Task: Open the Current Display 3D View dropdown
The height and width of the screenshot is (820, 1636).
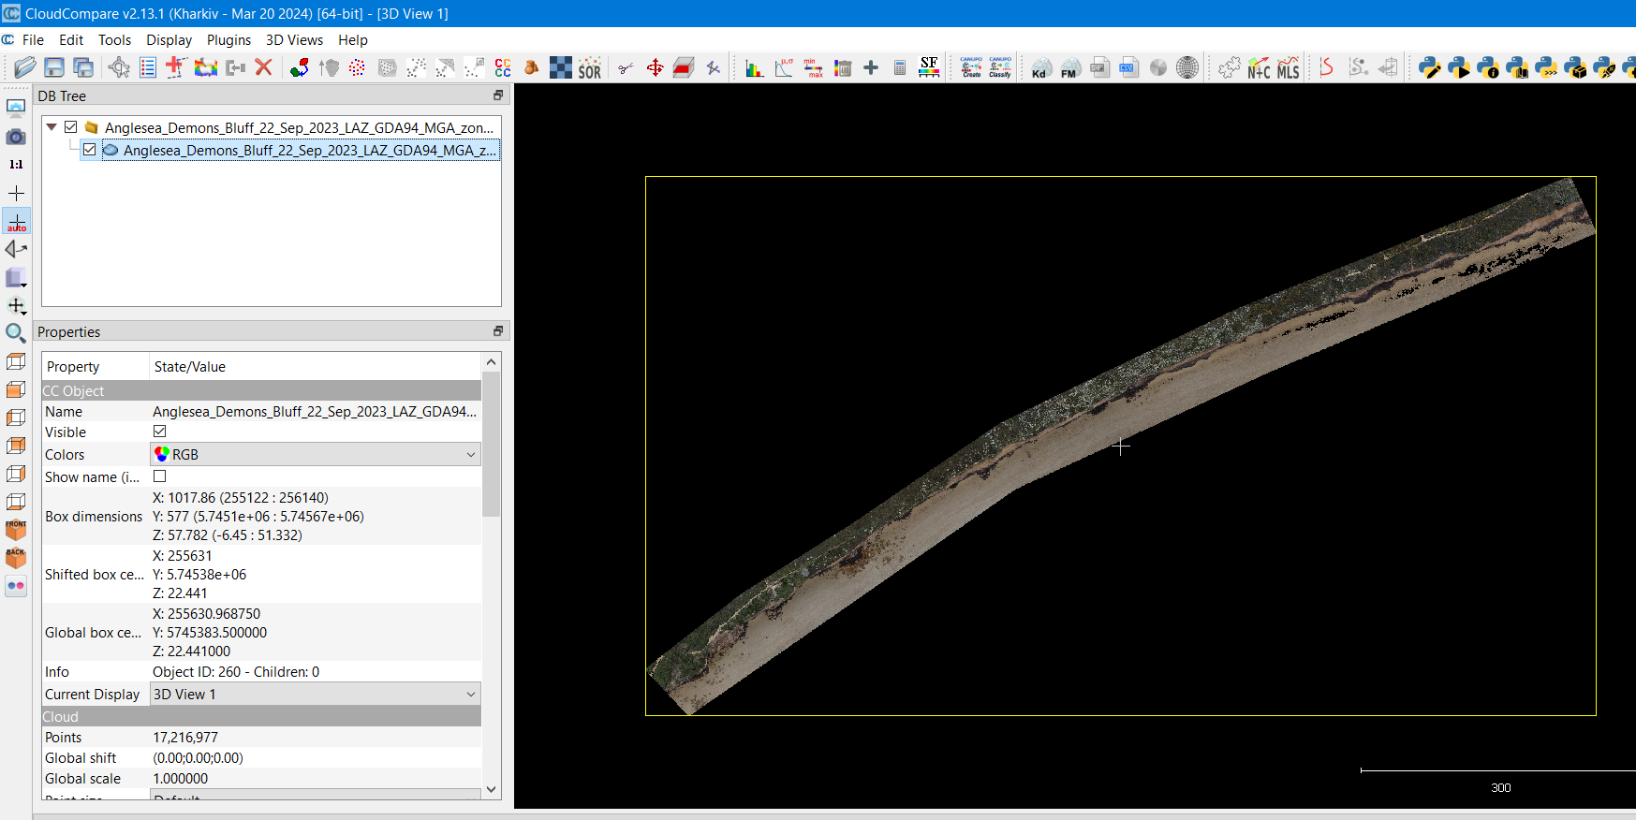Action: click(316, 695)
